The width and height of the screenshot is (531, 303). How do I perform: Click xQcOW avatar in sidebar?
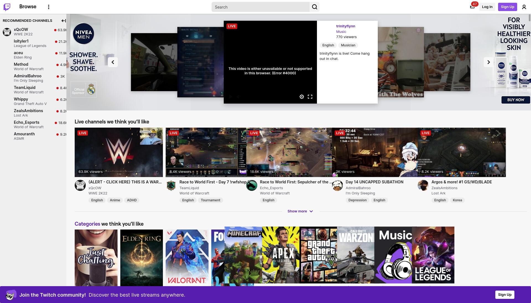pyautogui.click(x=7, y=32)
